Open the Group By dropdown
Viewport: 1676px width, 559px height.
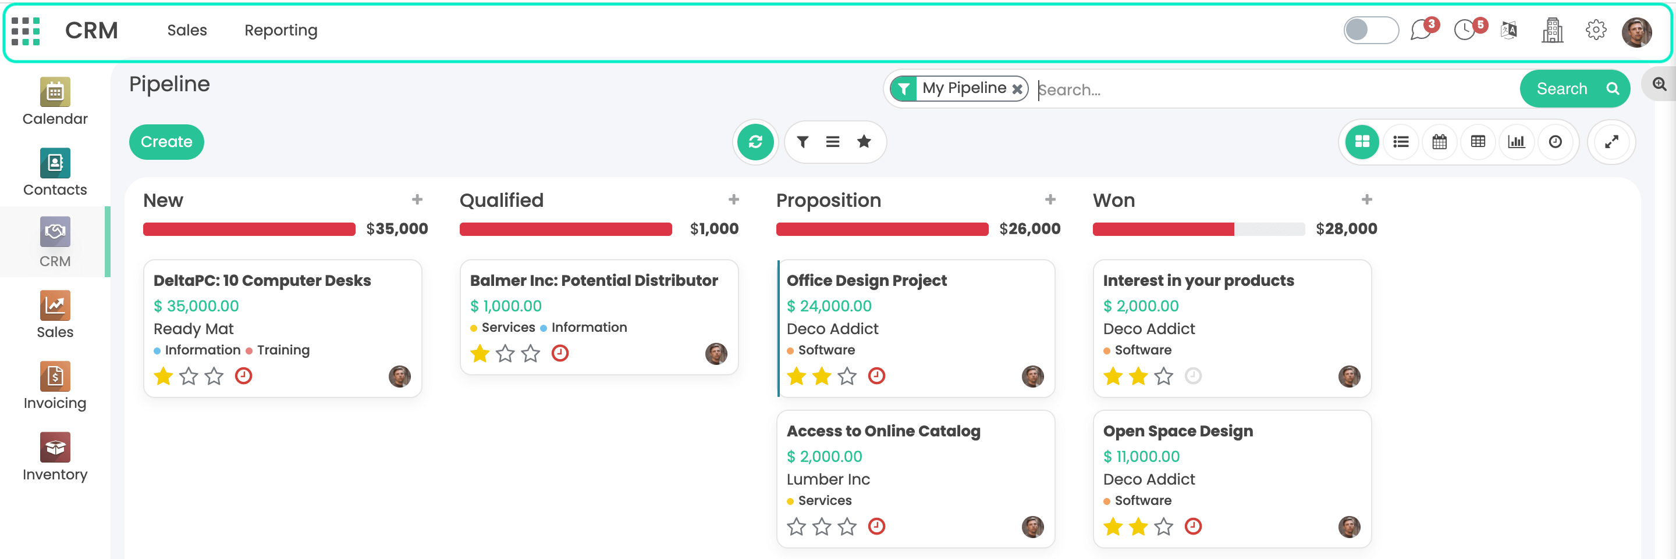coord(833,142)
